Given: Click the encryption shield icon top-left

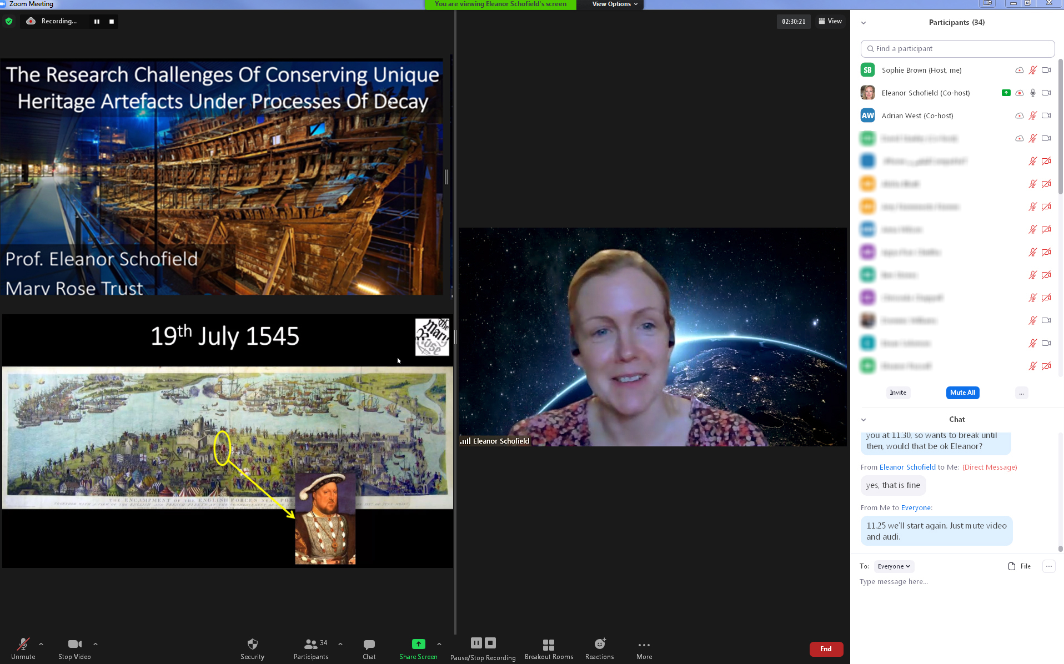Looking at the screenshot, I should 9,21.
